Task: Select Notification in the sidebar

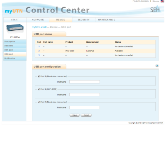Action: tap(15, 59)
